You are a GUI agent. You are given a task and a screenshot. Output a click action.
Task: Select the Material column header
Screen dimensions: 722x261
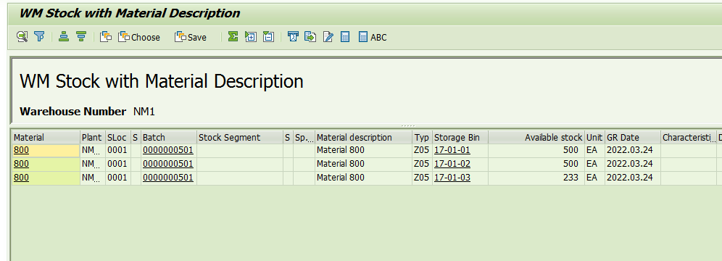pos(46,137)
